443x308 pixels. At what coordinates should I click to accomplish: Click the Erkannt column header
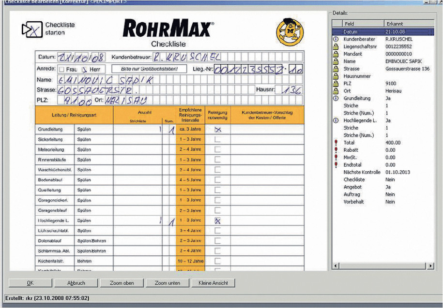(409, 24)
